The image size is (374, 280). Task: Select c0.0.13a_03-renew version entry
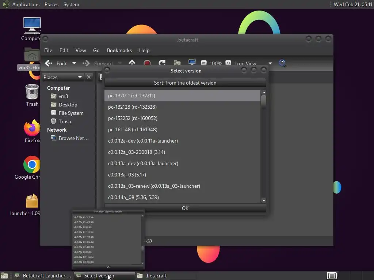click(182, 186)
